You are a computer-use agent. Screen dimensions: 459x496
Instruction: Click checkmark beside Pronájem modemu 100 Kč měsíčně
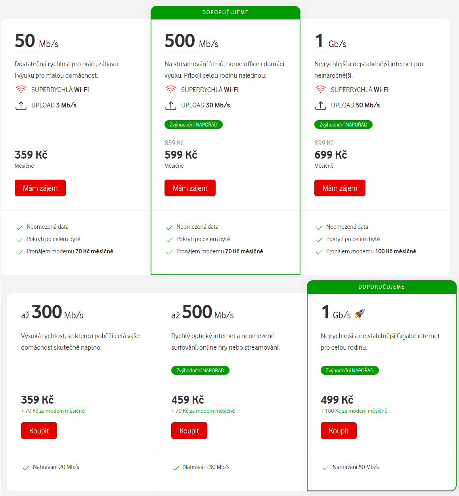click(x=319, y=252)
